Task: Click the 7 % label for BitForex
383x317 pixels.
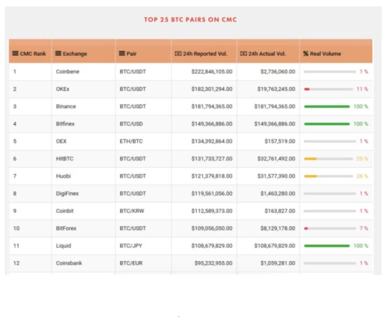Action: point(364,229)
